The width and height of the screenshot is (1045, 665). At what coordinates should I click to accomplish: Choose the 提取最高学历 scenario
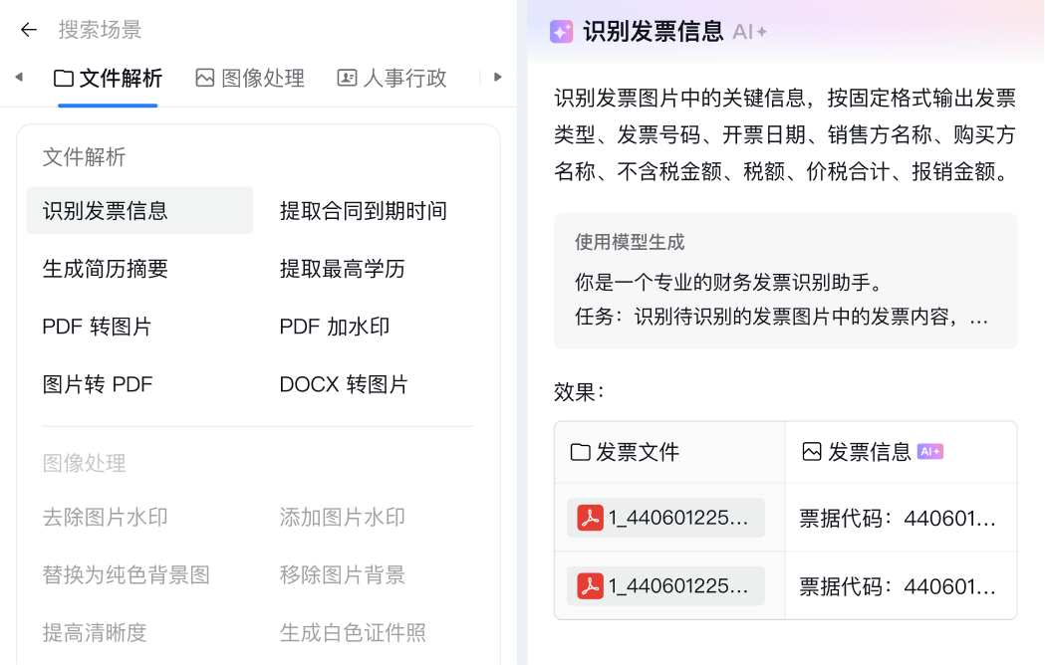click(x=343, y=269)
